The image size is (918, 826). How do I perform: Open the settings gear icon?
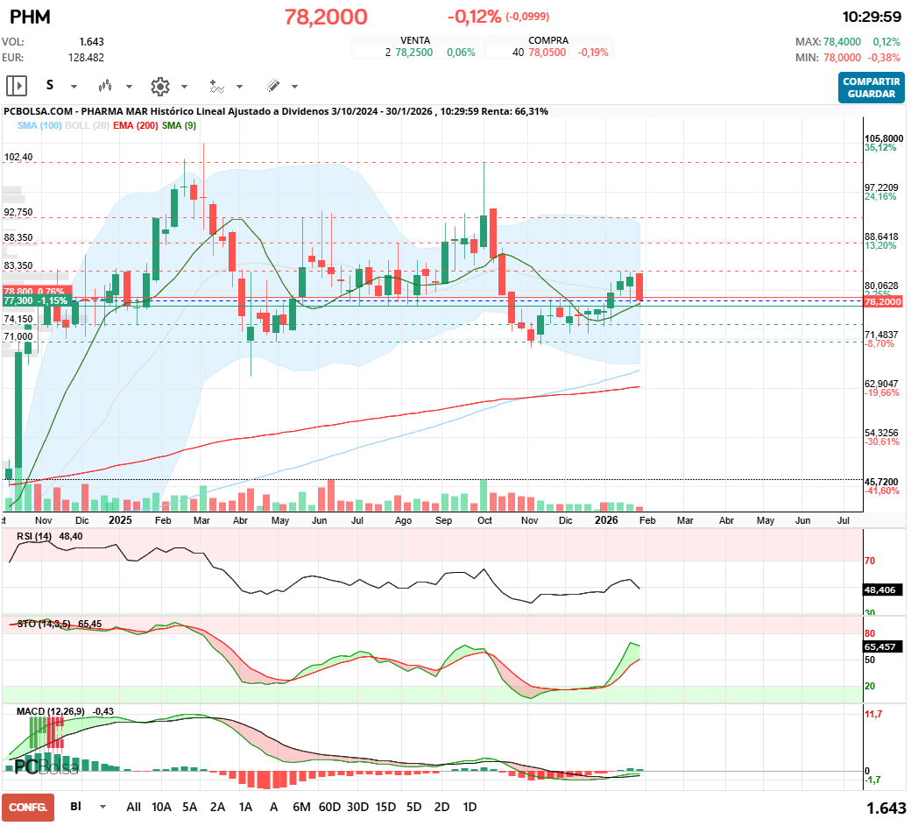pyautogui.click(x=159, y=86)
